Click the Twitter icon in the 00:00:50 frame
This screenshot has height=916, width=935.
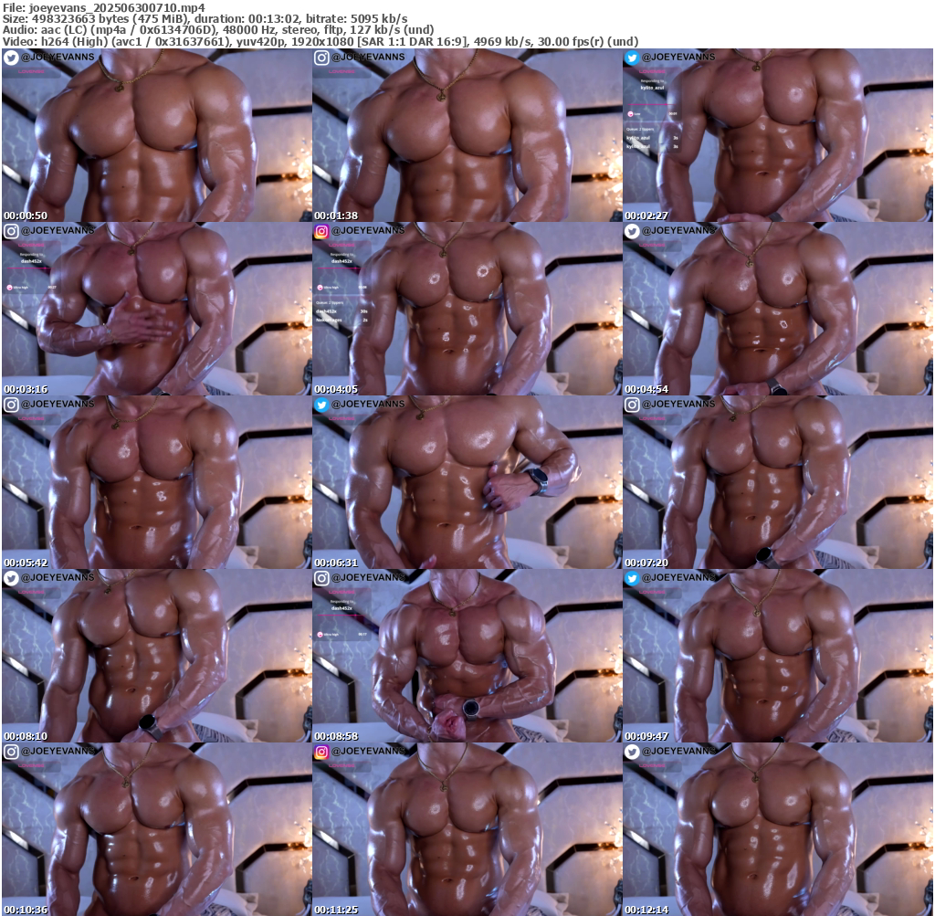11,58
